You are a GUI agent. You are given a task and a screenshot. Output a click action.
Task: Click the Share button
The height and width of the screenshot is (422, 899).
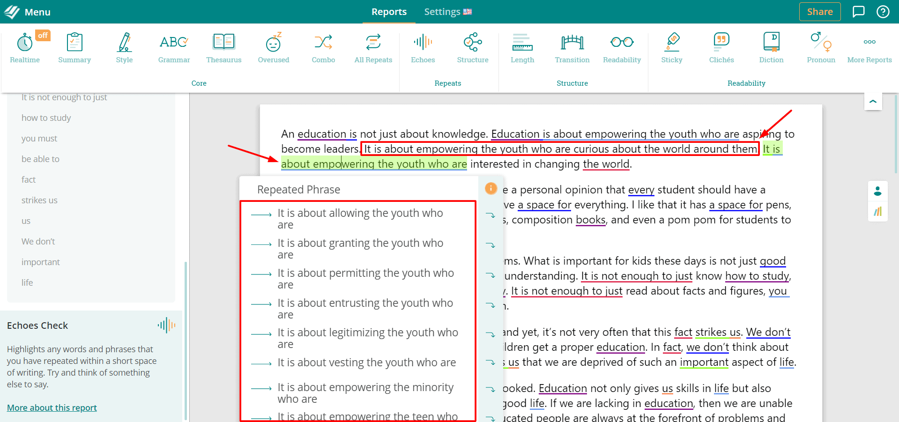point(819,12)
